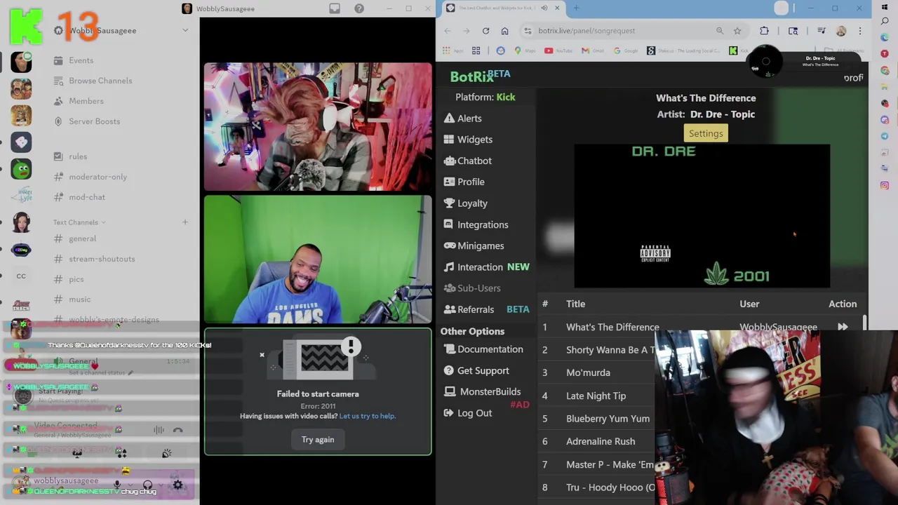Open the Discord Members list
The width and height of the screenshot is (898, 505).
click(x=79, y=101)
